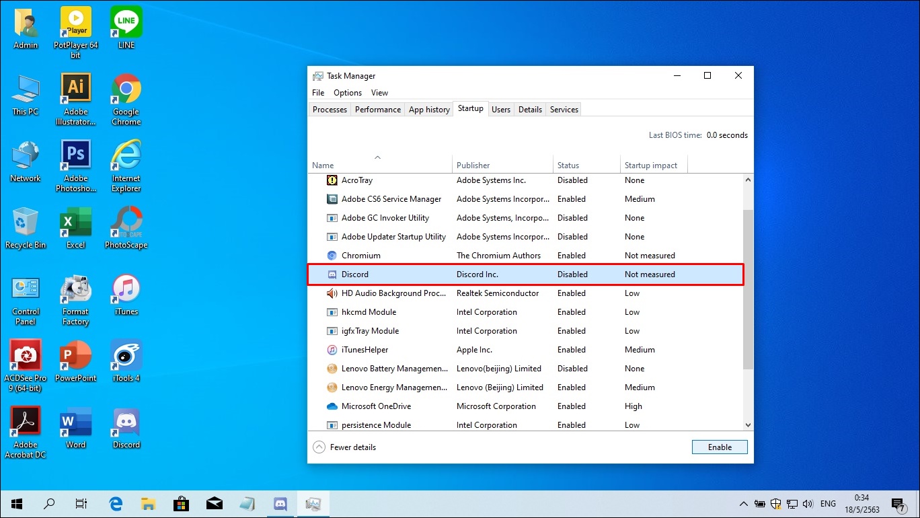This screenshot has width=920, height=518.
Task: Launch PhotoScape from the desktop
Action: [126, 228]
